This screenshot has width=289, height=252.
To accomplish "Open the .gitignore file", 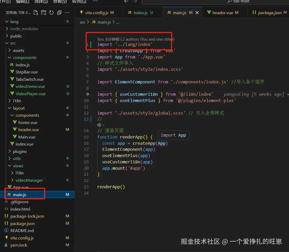I will [37, 202].
